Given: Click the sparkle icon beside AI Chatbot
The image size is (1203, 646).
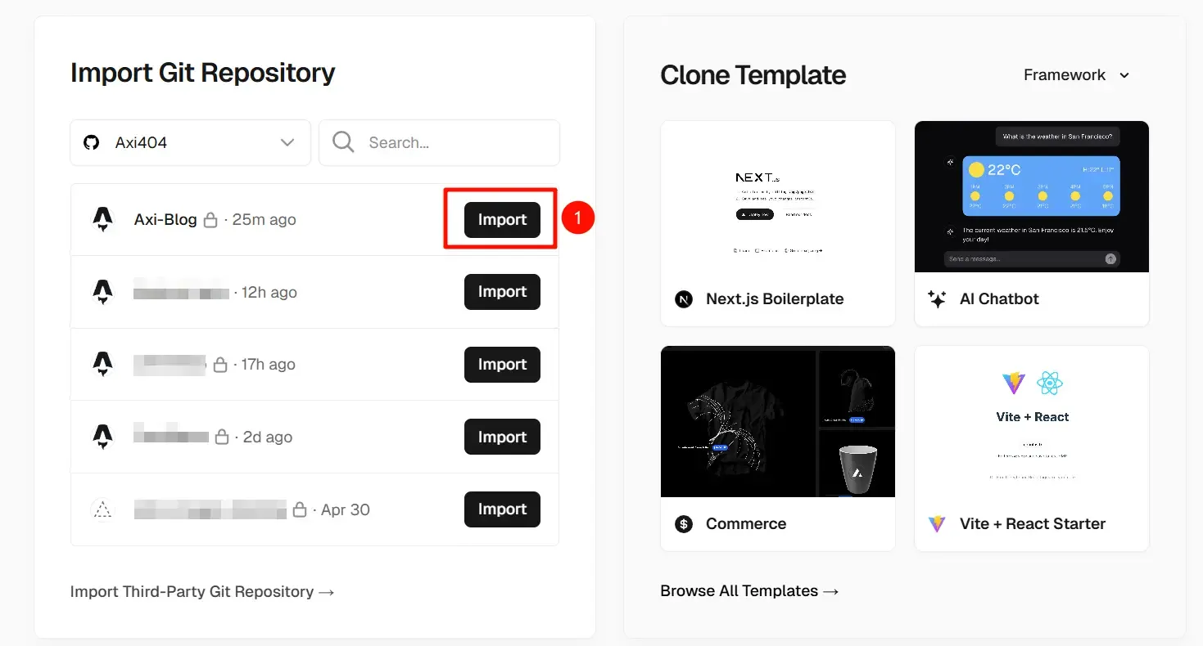Looking at the screenshot, I should pyautogui.click(x=937, y=298).
